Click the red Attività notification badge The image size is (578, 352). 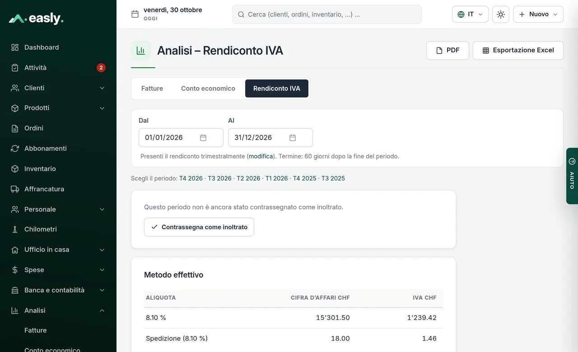coord(101,68)
